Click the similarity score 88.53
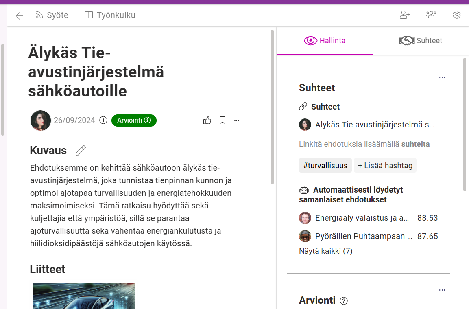Image resolution: width=469 pixels, height=309 pixels. coord(428,218)
